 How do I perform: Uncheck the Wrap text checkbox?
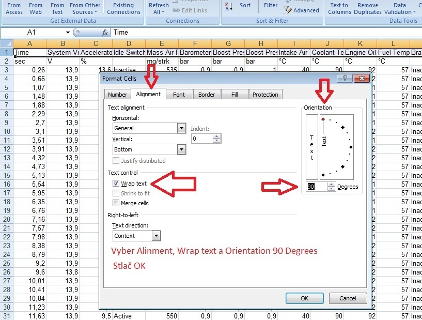point(116,184)
